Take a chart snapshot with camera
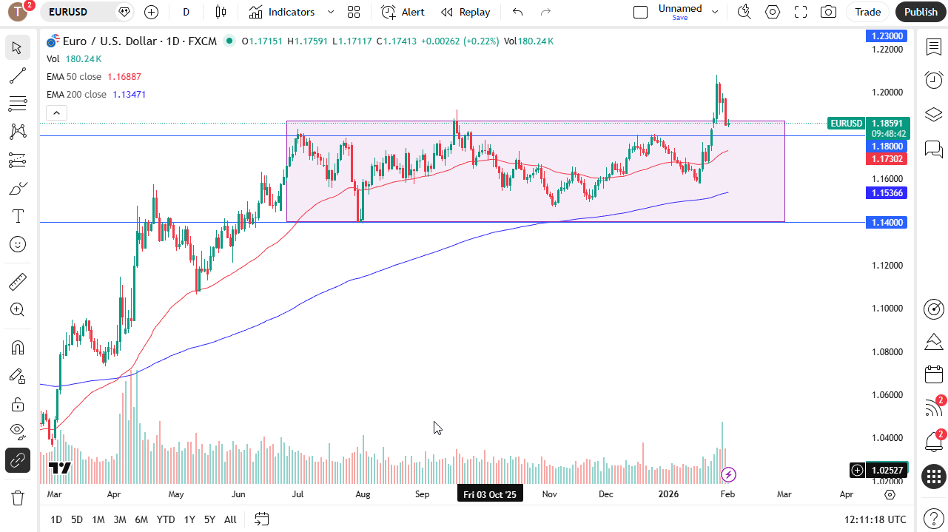Viewport: 948px width, 532px height. coord(829,12)
